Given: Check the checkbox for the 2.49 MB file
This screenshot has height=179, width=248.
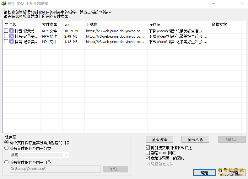Looking at the screenshot, I should (6, 36).
